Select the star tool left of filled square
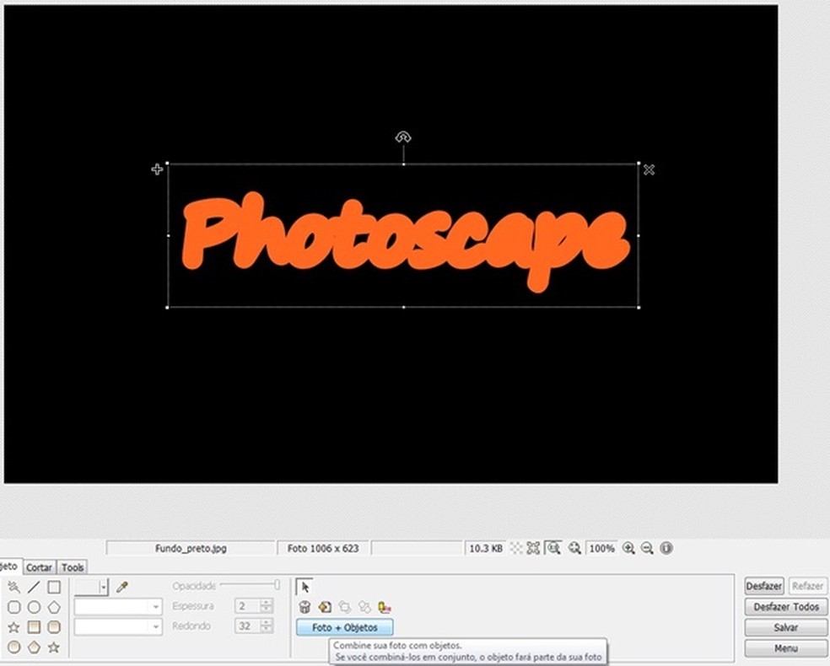Screen dimensions: 830x666 pos(13,627)
